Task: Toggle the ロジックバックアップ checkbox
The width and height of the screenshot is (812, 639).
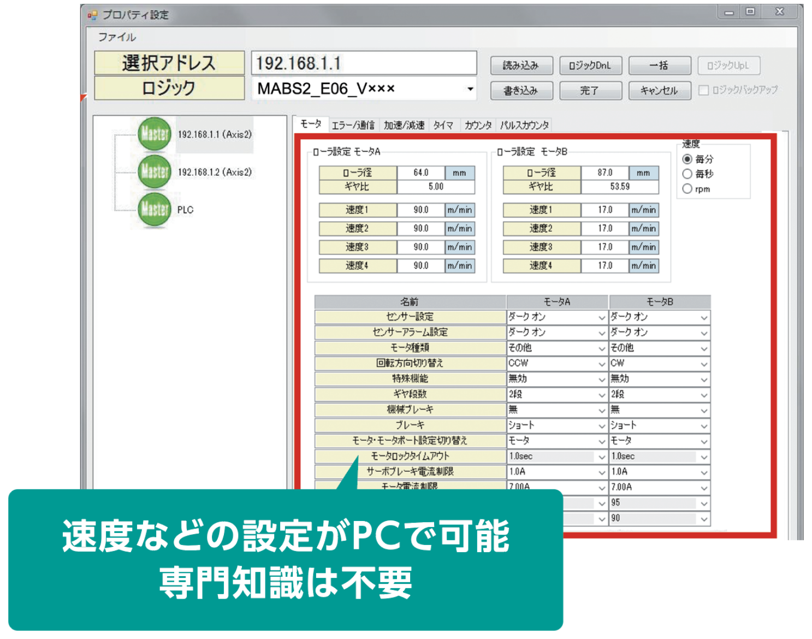Action: tap(704, 90)
